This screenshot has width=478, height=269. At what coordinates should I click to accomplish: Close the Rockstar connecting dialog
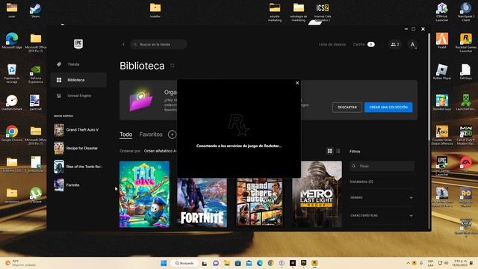[x=297, y=83]
